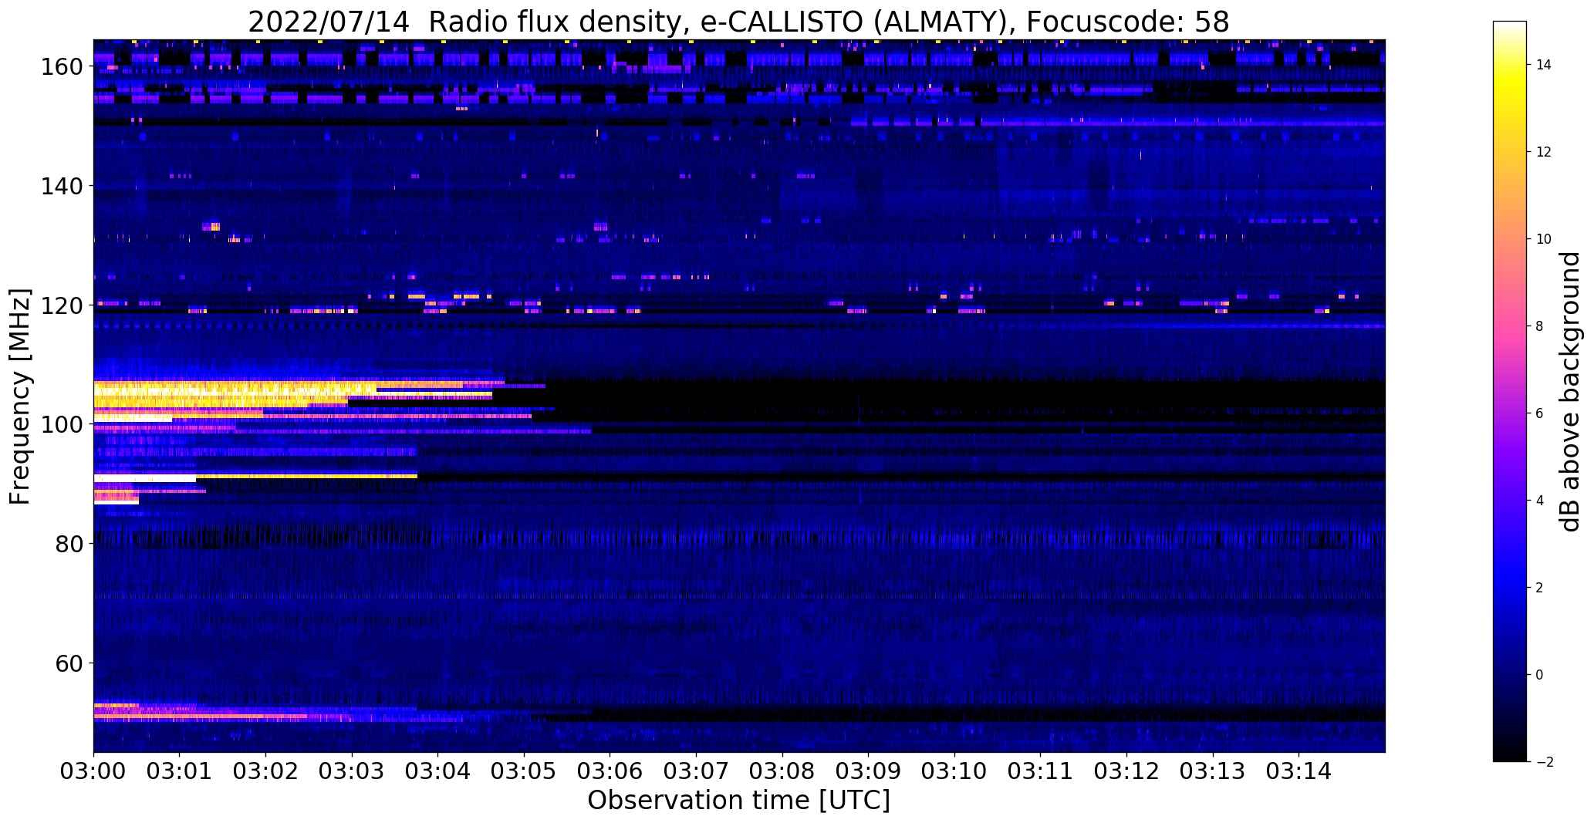Click the 03:02 time tick label
The image size is (1594, 823).
[266, 772]
